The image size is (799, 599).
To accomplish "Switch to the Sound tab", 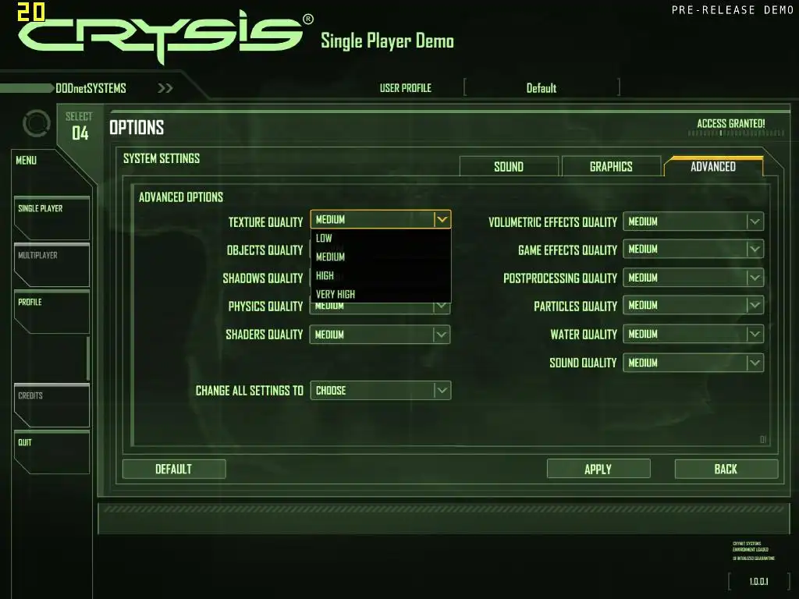I will pos(509,167).
